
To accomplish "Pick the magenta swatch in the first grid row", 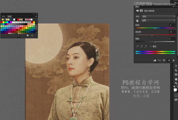I will pyautogui.click(x=11, y=22).
